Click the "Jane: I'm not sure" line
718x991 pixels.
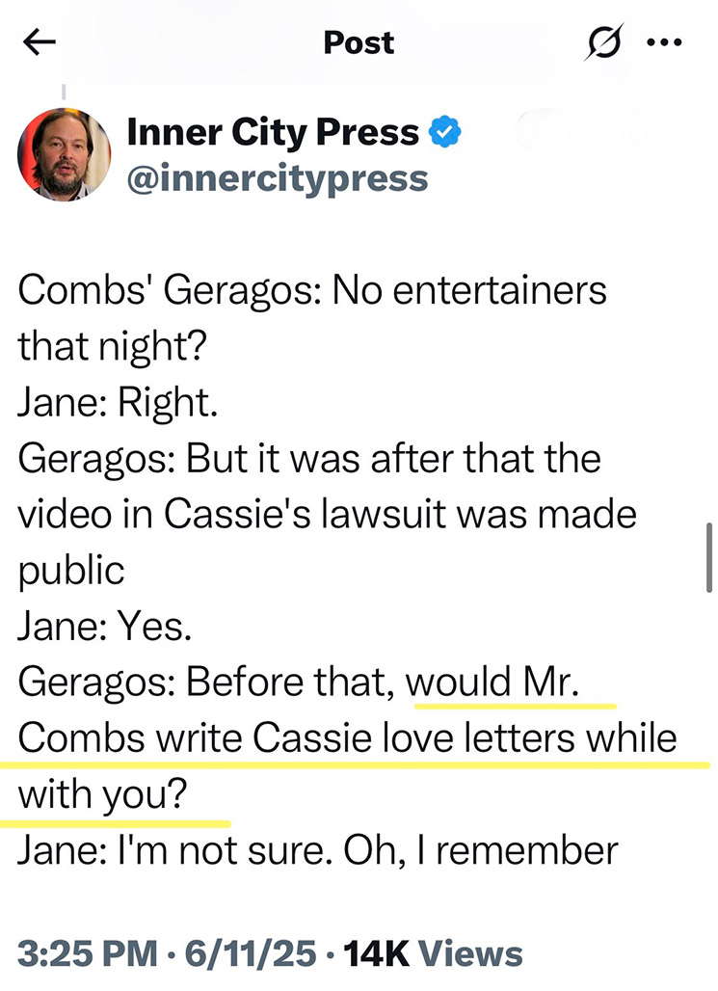tap(318, 851)
